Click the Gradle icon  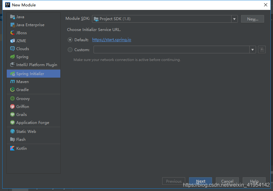tap(12, 90)
